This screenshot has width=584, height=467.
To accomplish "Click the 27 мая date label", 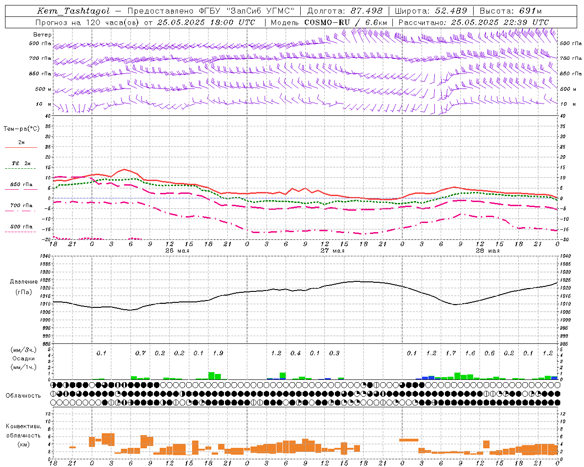I will [332, 251].
